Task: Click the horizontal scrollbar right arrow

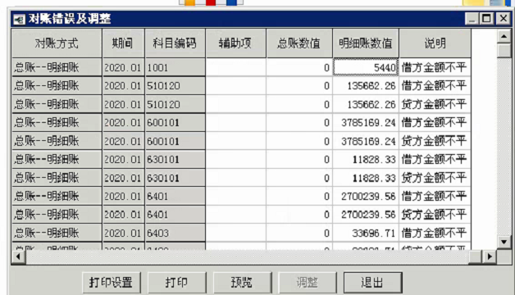Action: tap(490, 256)
